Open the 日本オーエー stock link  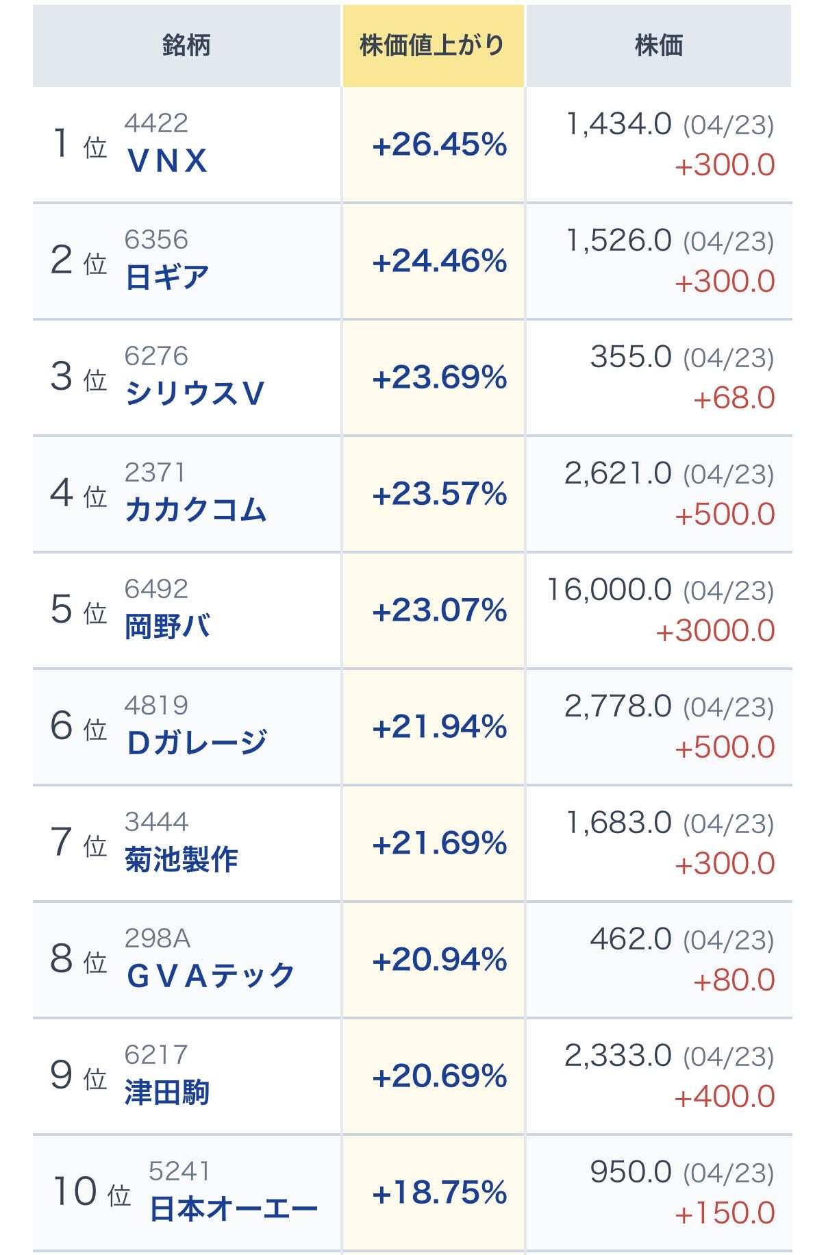pos(234,1209)
